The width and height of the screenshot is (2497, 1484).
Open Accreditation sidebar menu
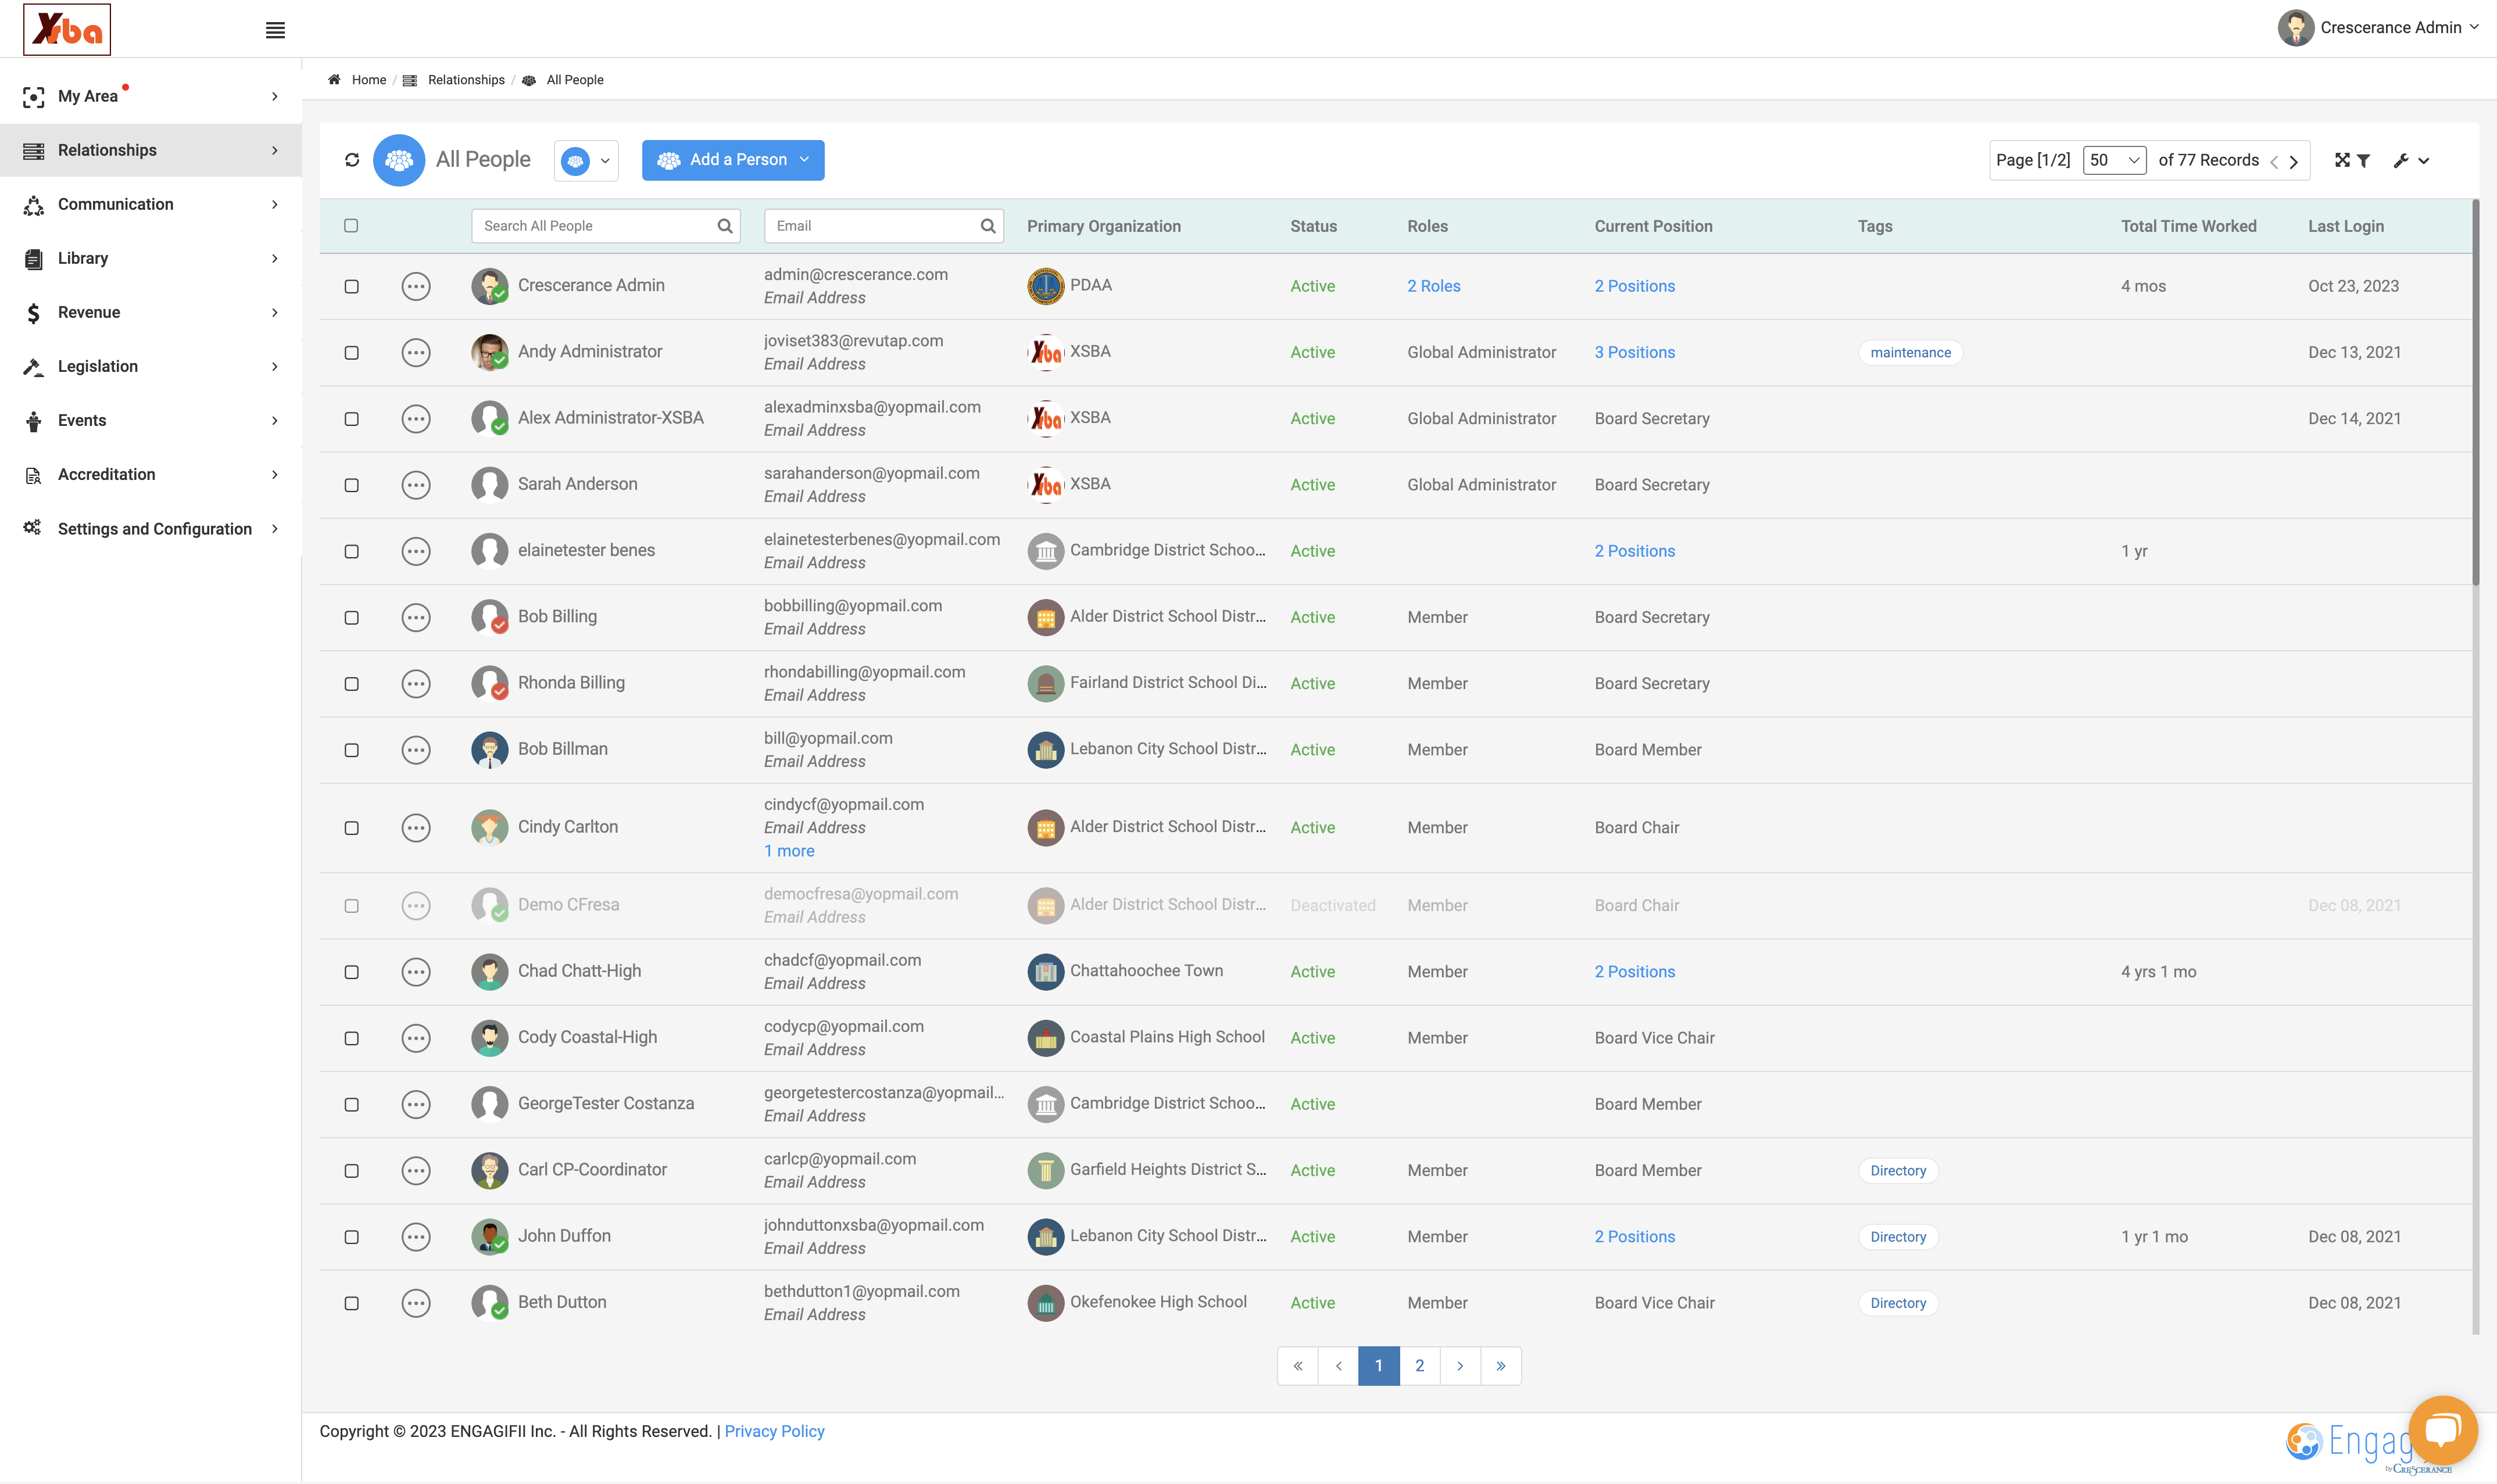pyautogui.click(x=151, y=474)
